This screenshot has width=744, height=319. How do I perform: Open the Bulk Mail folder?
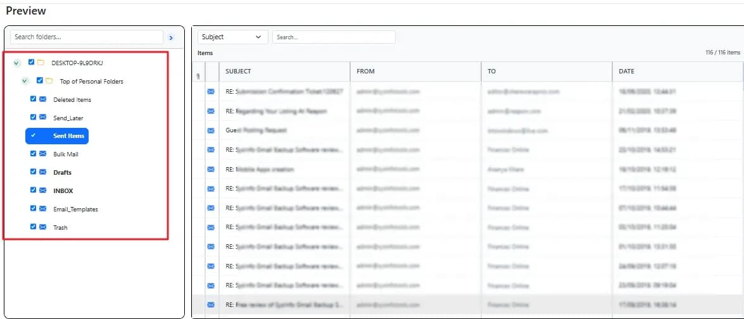[x=65, y=154]
